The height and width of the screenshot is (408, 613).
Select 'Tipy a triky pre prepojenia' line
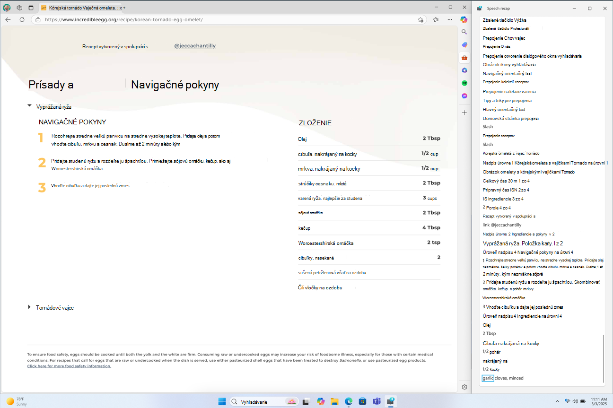point(507,100)
